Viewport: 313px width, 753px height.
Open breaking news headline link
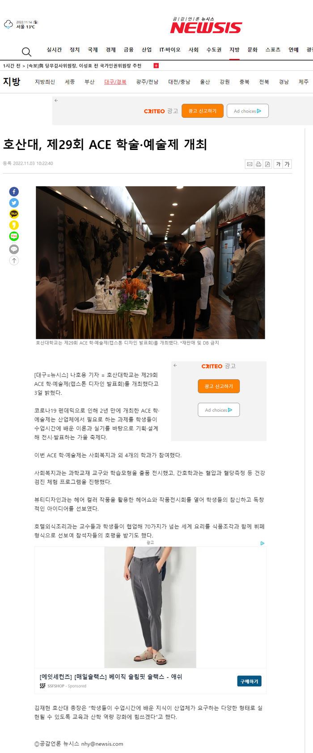click(x=84, y=66)
